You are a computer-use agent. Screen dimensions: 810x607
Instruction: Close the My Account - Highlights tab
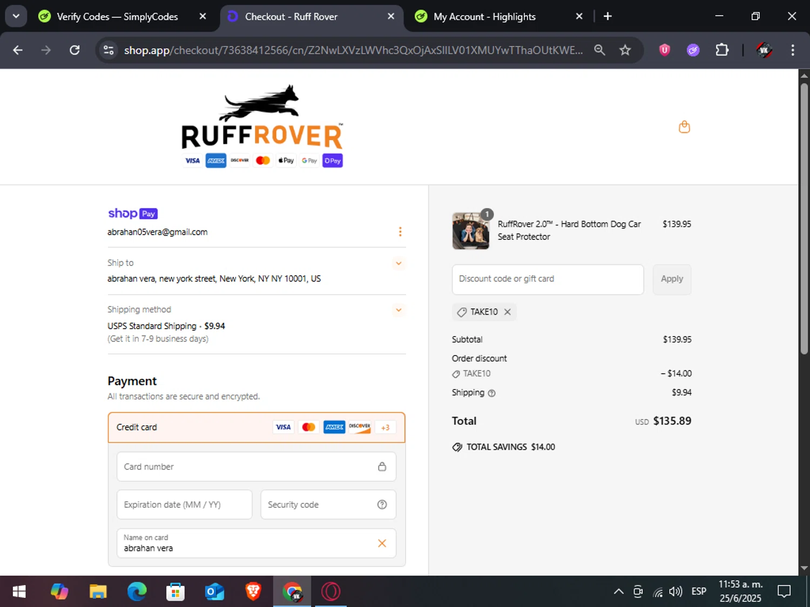pos(579,17)
